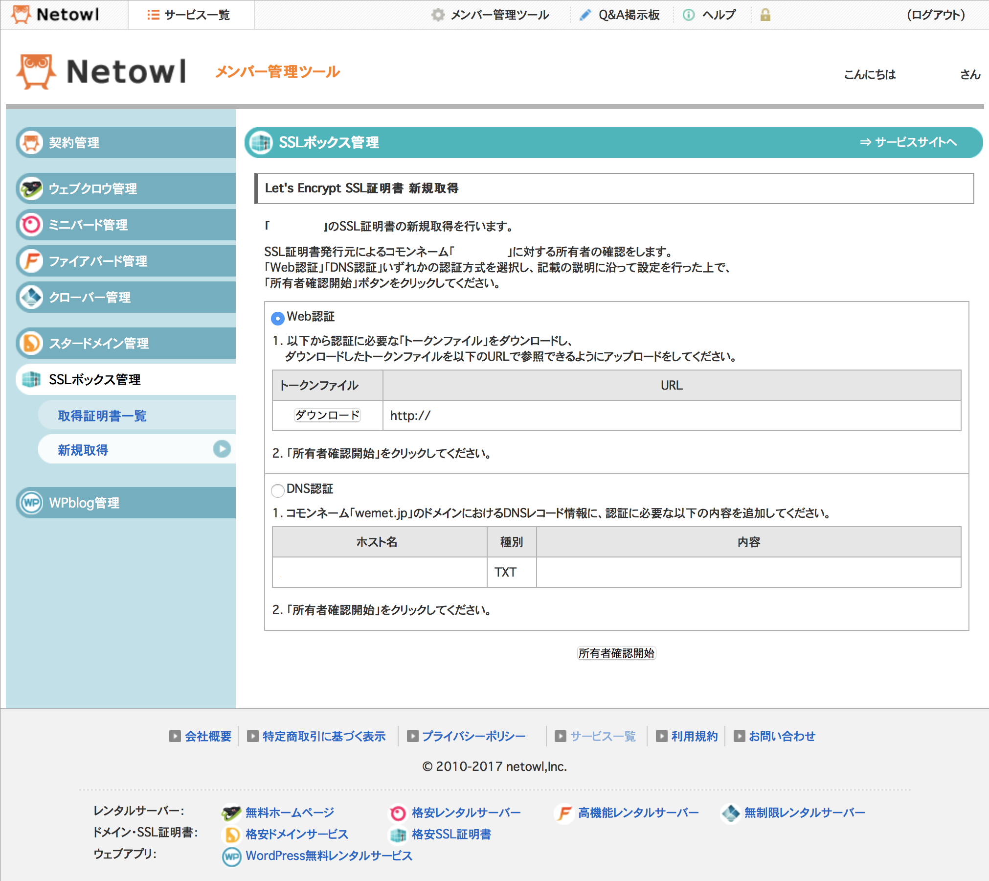Select the Web認証 radio button

pos(277,319)
